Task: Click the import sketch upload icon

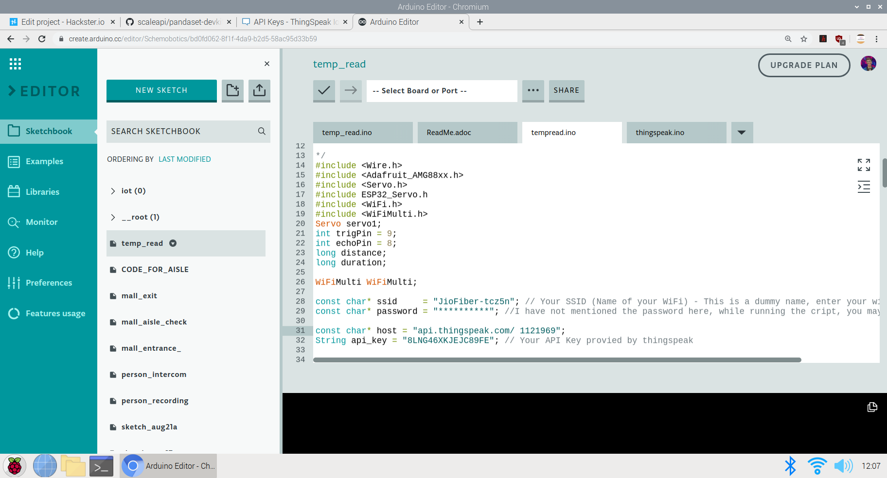Action: pyautogui.click(x=259, y=90)
